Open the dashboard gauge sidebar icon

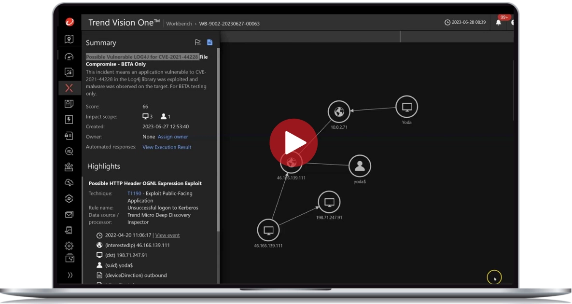click(69, 56)
